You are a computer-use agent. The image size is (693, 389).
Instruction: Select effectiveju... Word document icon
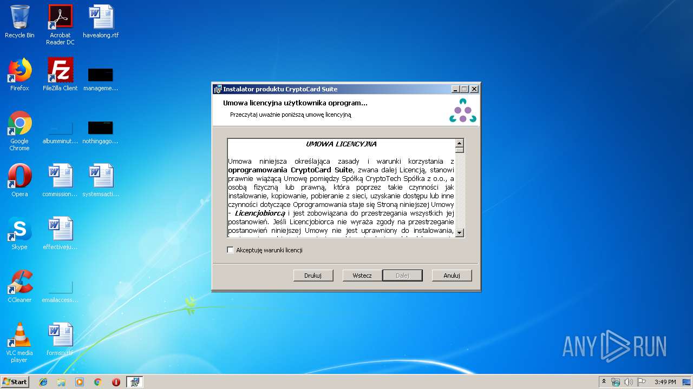coord(60,233)
